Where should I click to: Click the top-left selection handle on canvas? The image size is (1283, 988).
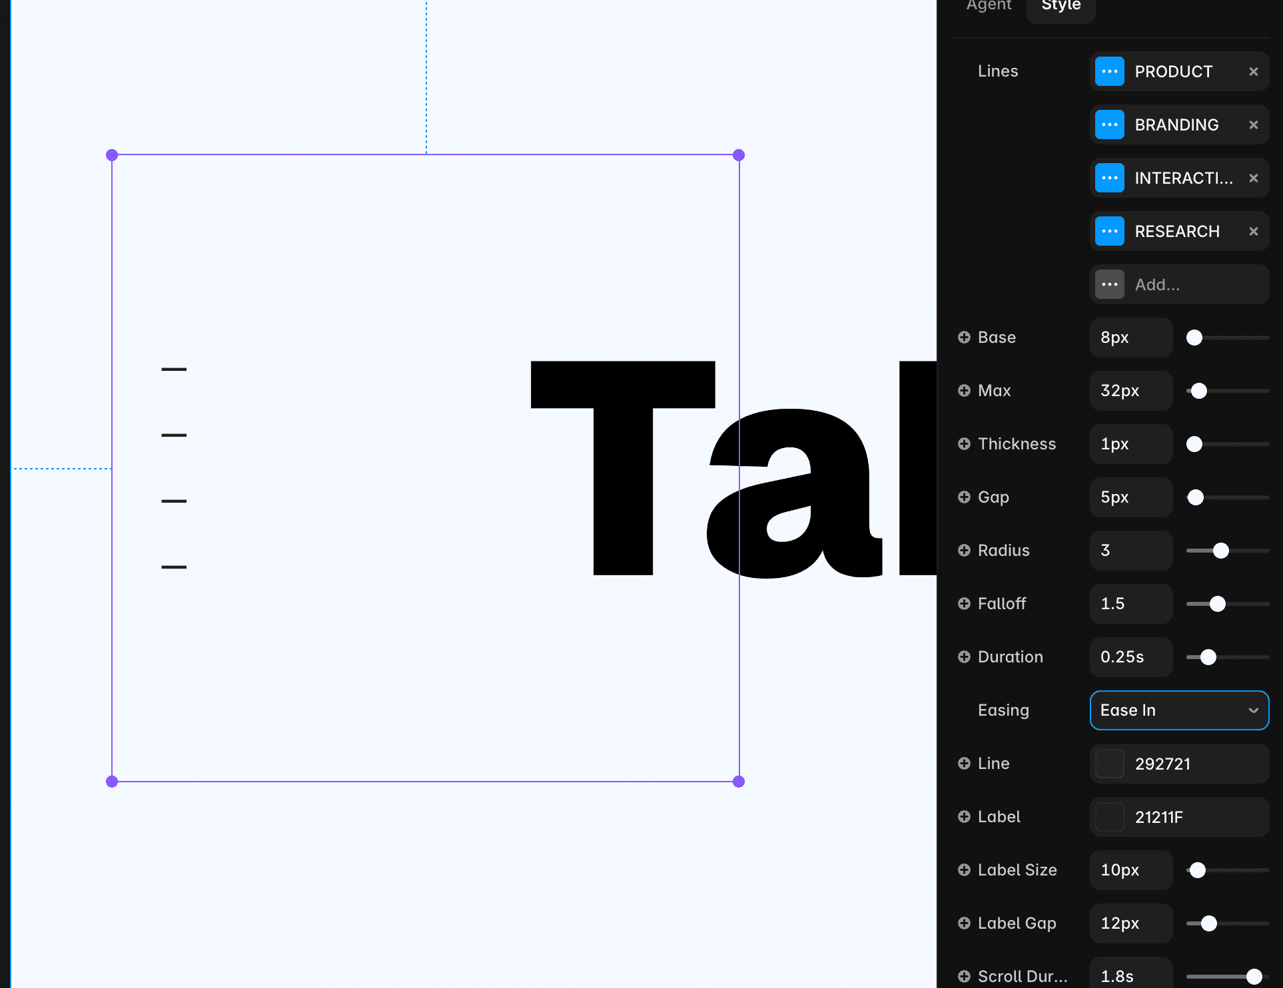[112, 155]
